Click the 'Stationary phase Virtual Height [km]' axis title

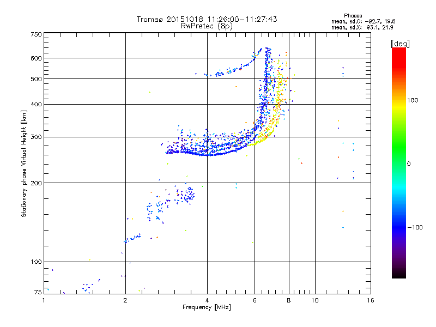(x=24, y=163)
